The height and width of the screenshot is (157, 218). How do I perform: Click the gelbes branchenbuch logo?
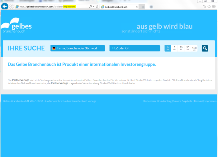pos(16,26)
